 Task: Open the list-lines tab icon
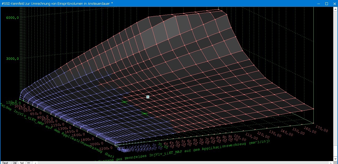pyautogui.click(x=29, y=162)
